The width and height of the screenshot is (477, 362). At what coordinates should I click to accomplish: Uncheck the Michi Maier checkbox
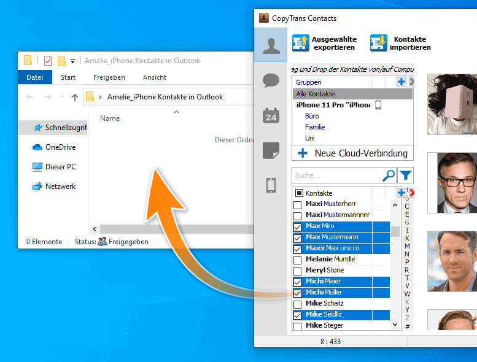pyautogui.click(x=298, y=282)
